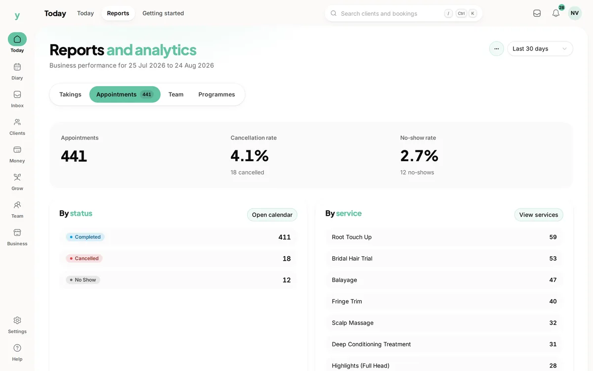Click the Cancelled status badge
593x371 pixels.
pyautogui.click(x=84, y=258)
